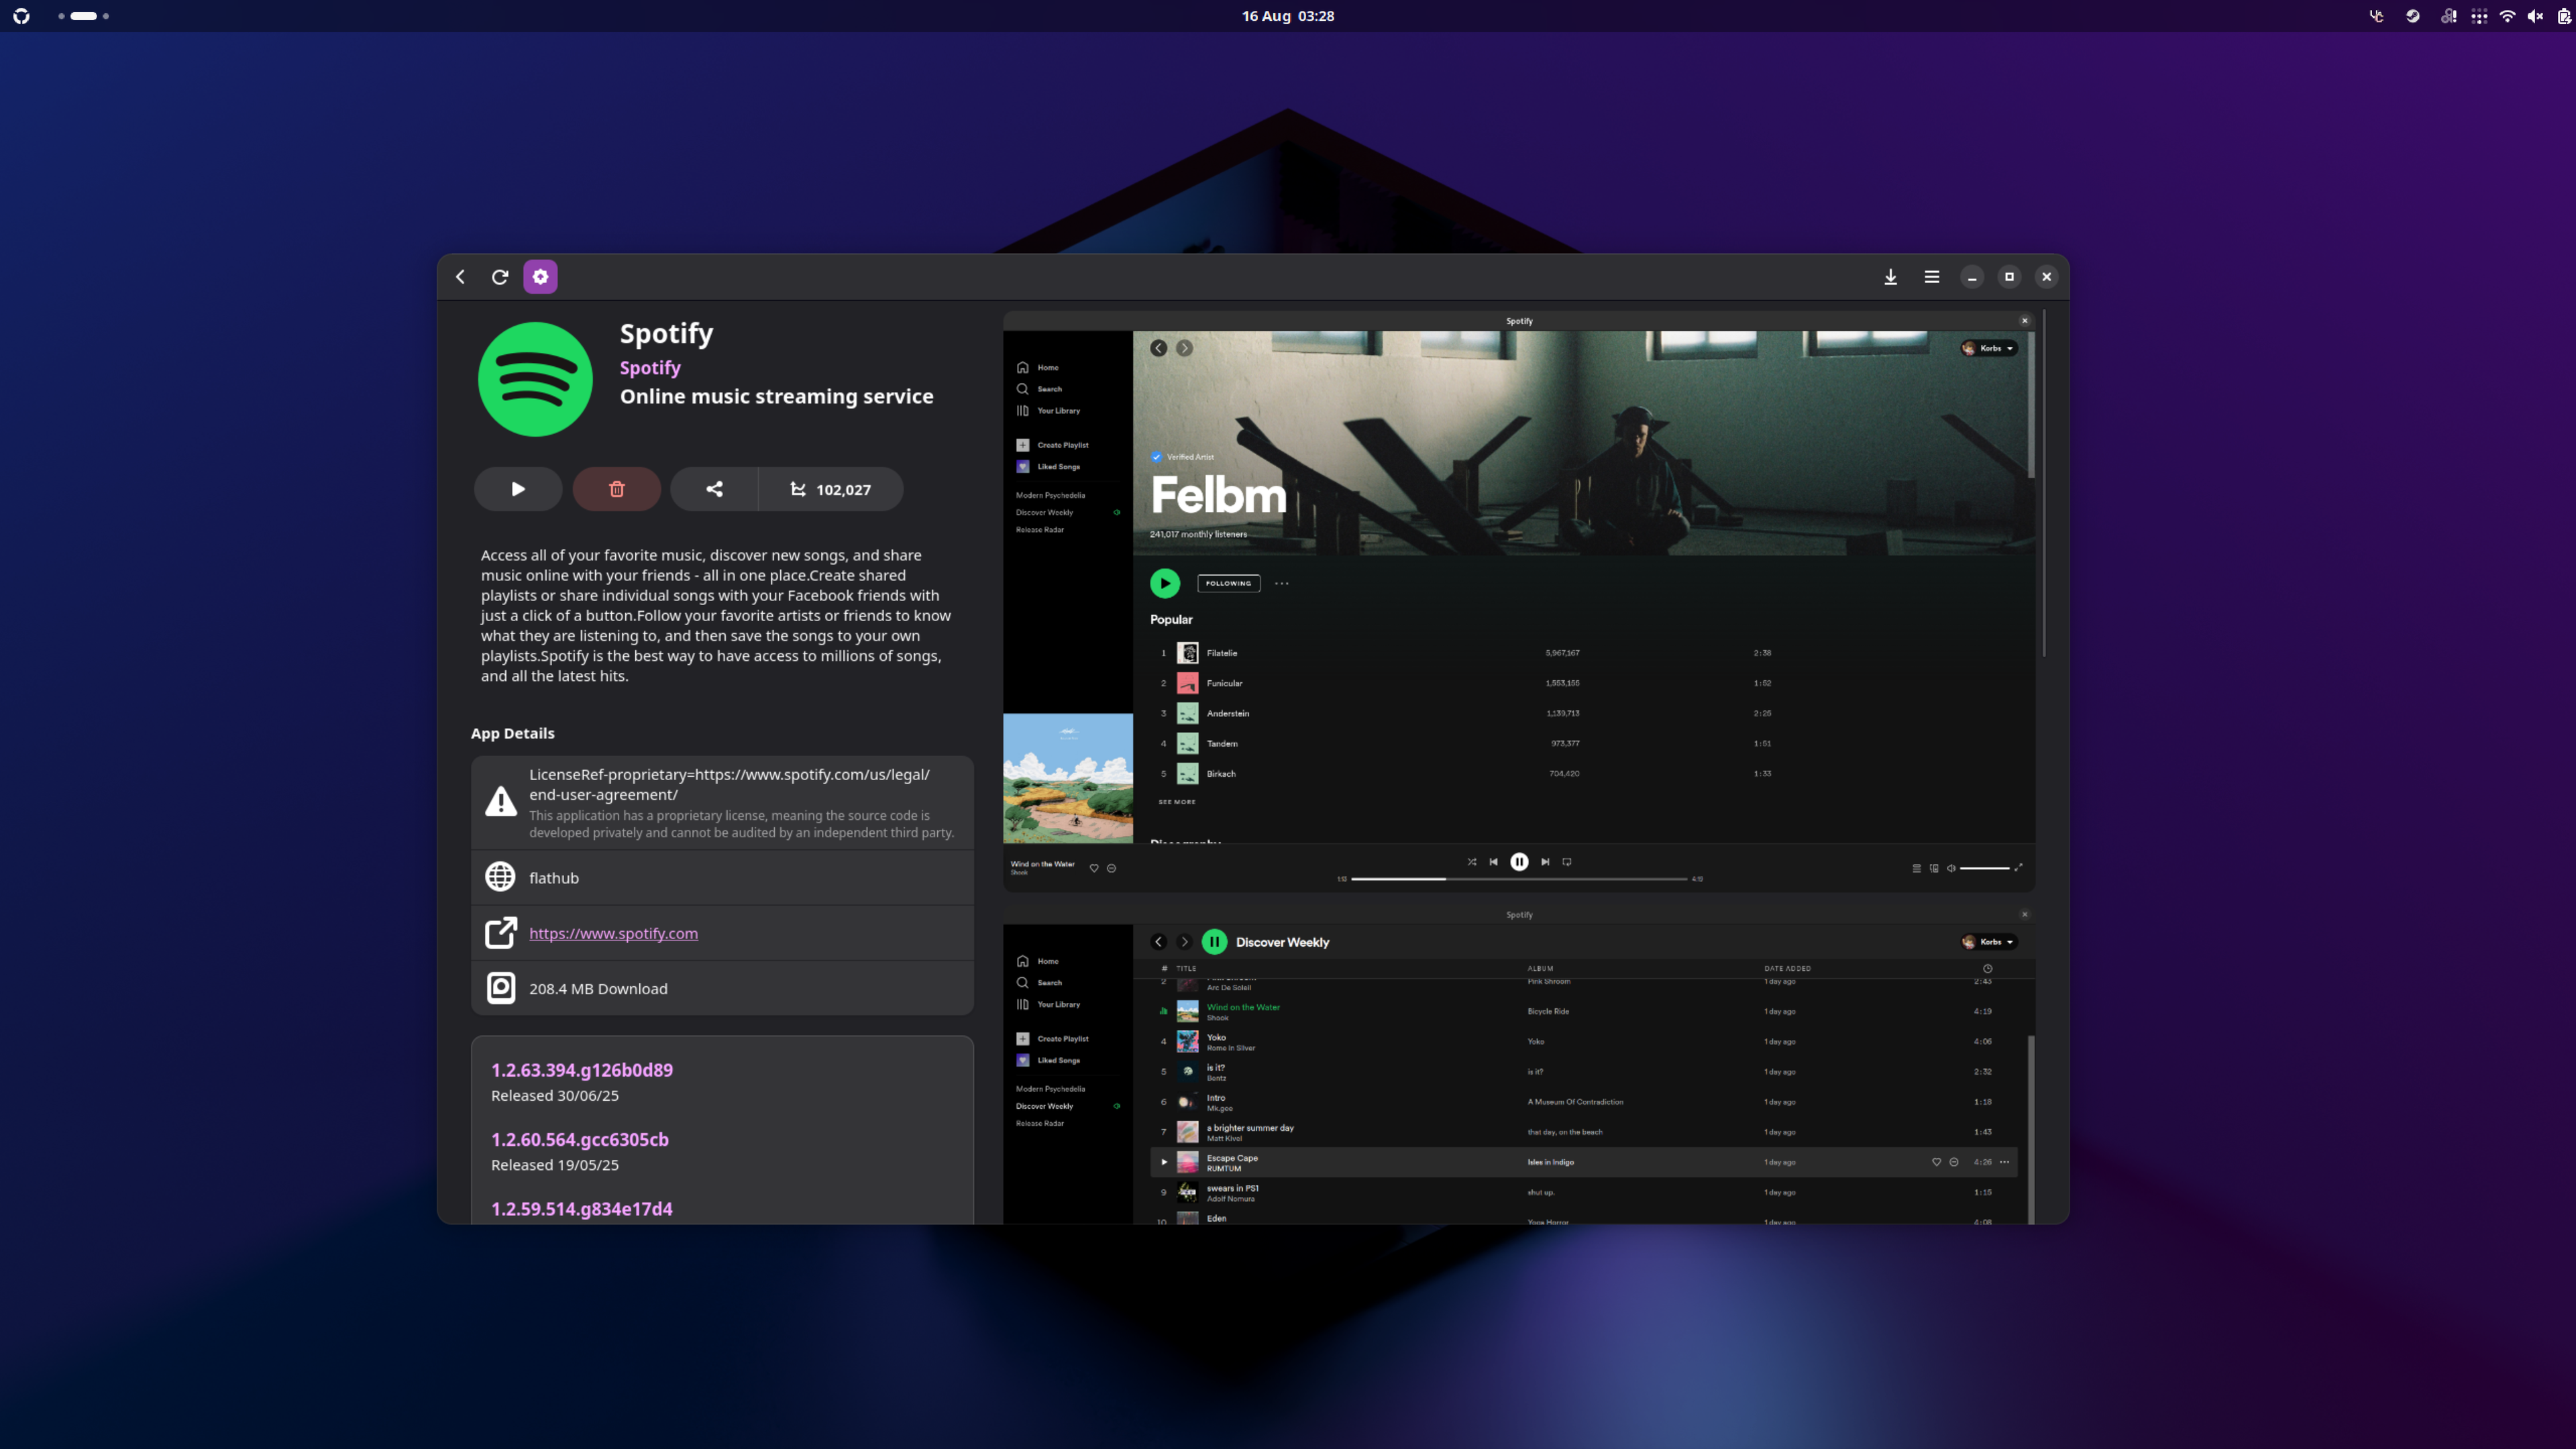Launch Spotify with the play button
Viewport: 2576px width, 1449px height.
517,489
